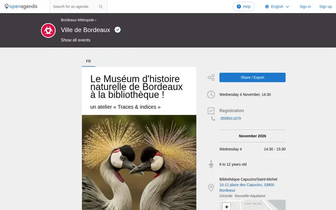
Task: Open the Sign in link
Action: (x=305, y=7)
